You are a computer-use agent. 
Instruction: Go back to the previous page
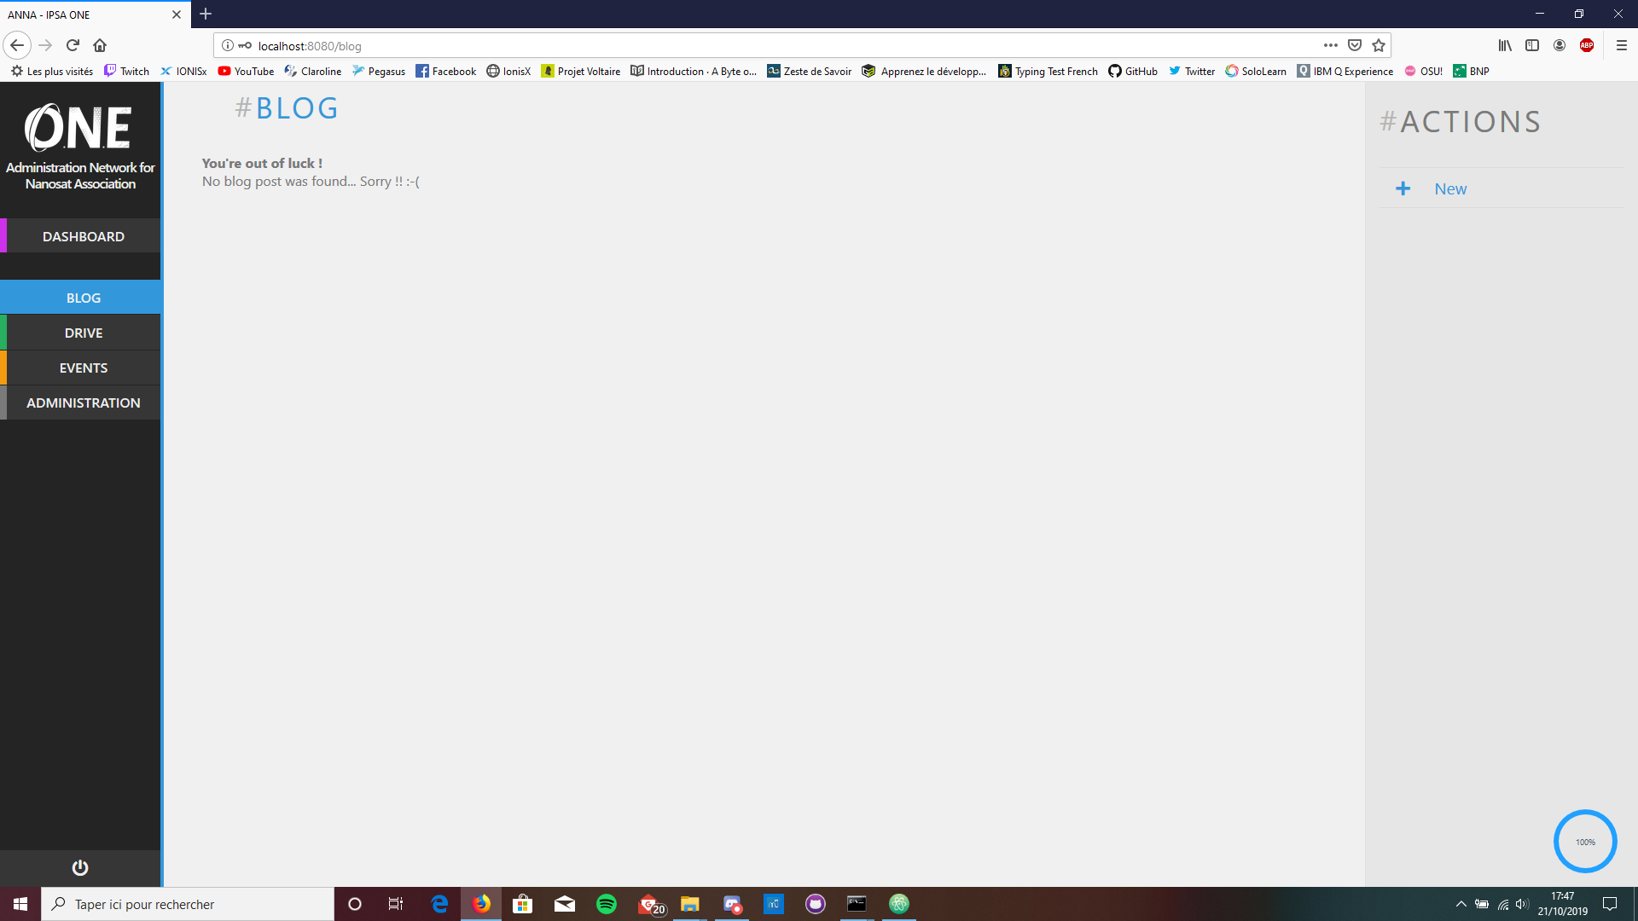click(x=17, y=45)
